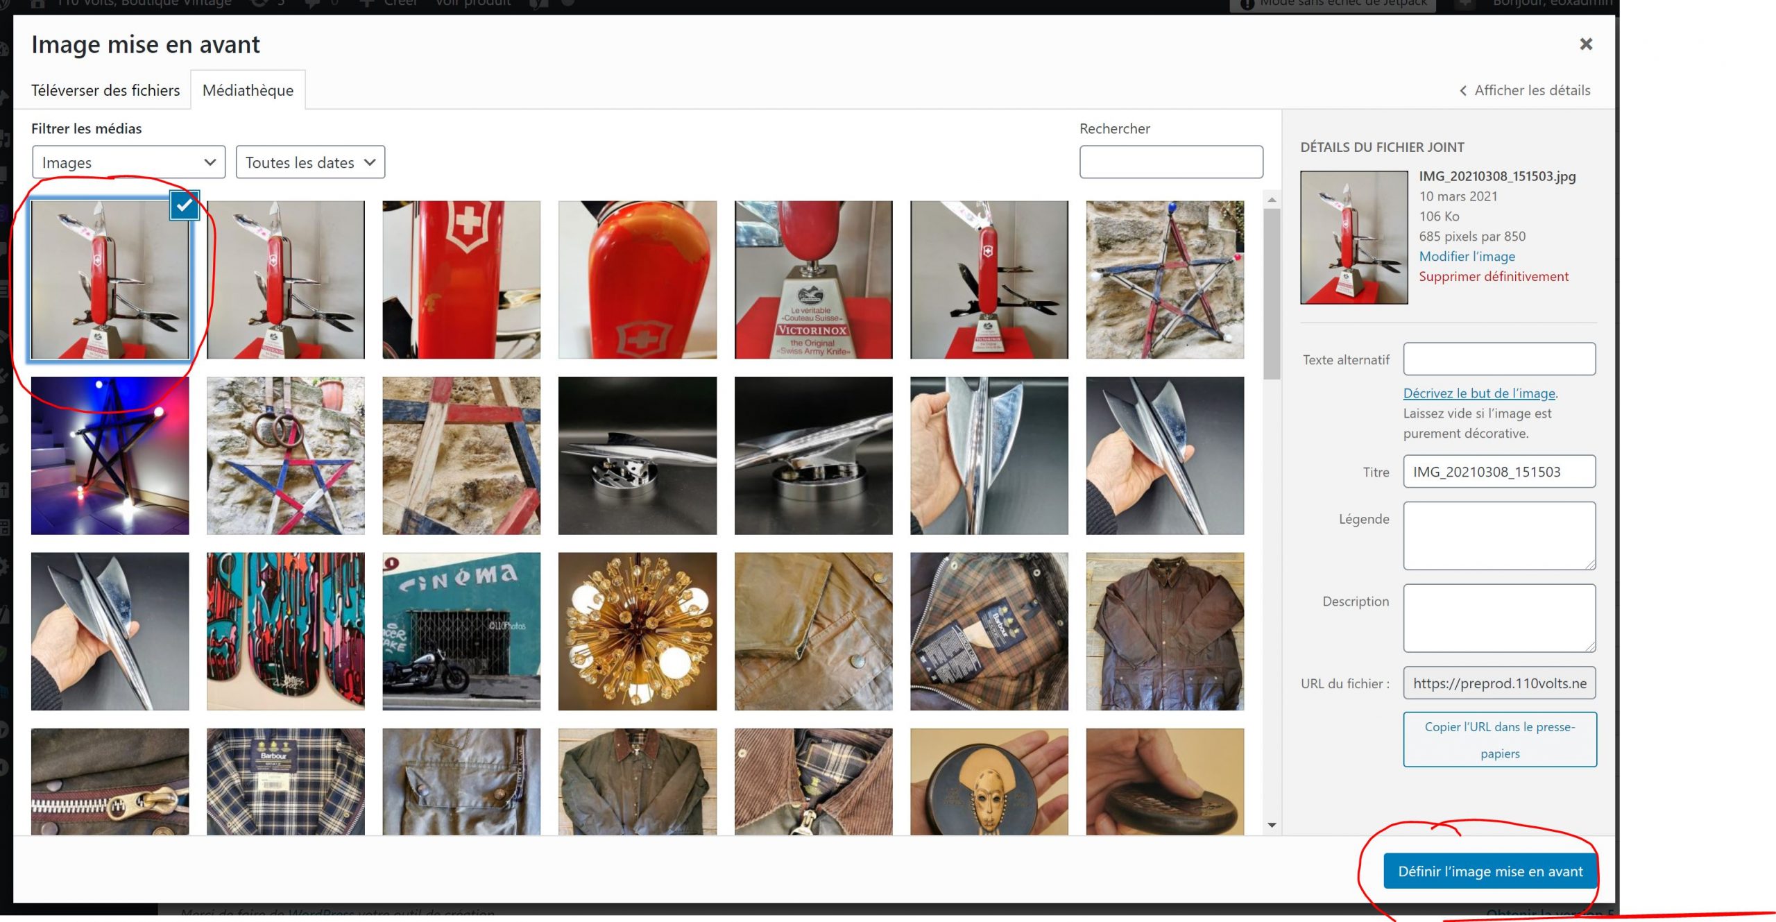Image resolution: width=1776 pixels, height=922 pixels.
Task: Focus the Rechercher search field
Action: click(1170, 162)
